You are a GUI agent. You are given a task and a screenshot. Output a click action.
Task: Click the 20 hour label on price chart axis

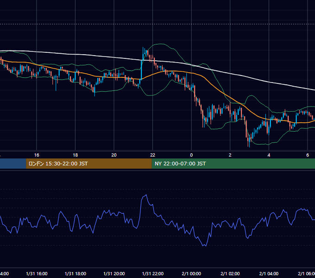click(x=114, y=155)
